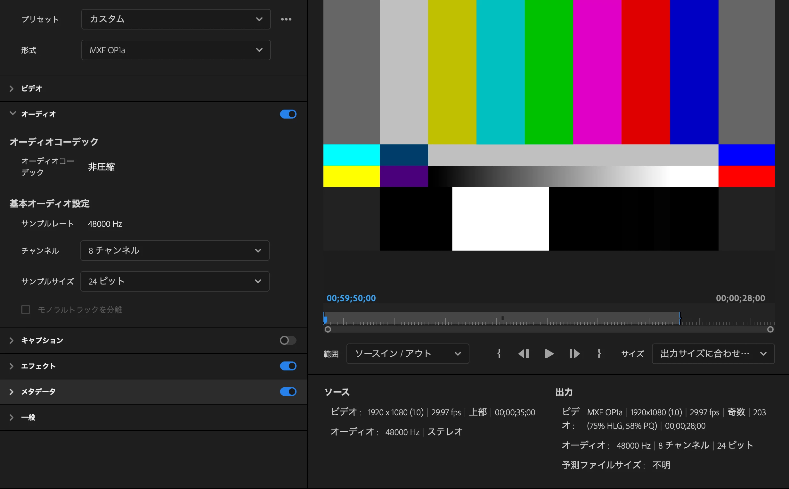Open the 範囲 dropdown ソースイン / アウト
Viewport: 789px width, 489px height.
pyautogui.click(x=407, y=353)
